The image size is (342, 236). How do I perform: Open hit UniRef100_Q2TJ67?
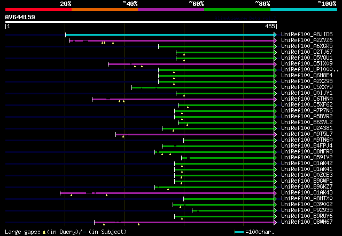tap(307, 52)
